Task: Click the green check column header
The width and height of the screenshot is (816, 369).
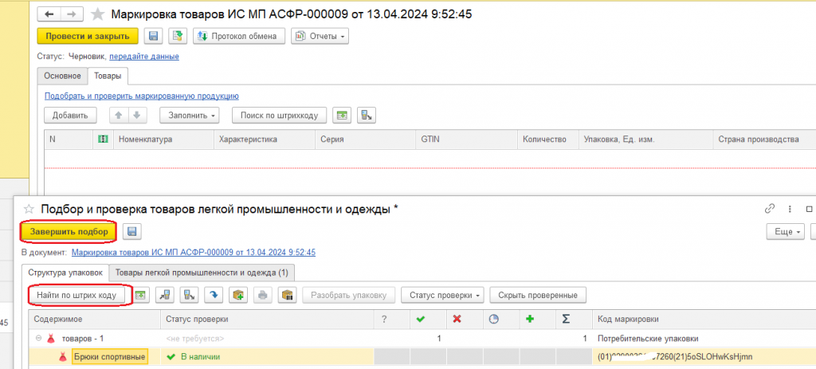Action: [x=428, y=319]
